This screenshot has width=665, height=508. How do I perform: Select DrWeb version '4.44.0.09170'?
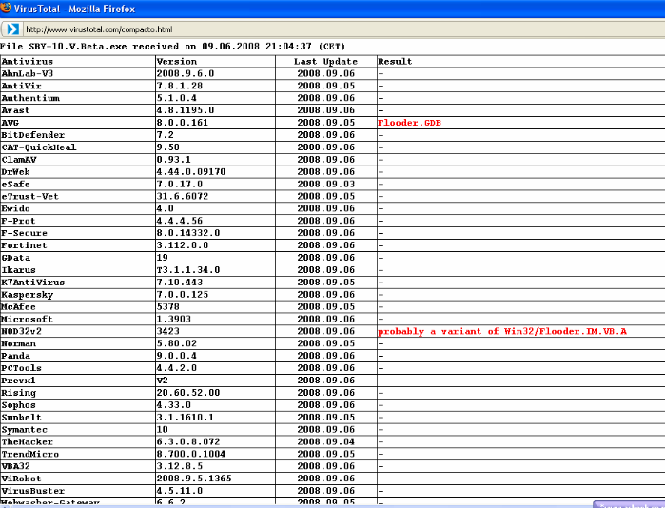(x=191, y=172)
